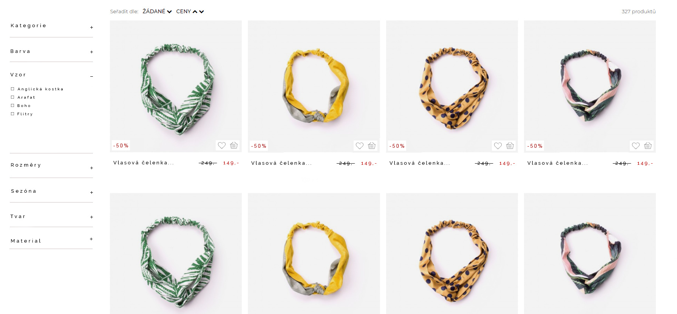
Task: Add pink striped headband to basket
Action: tap(648, 146)
